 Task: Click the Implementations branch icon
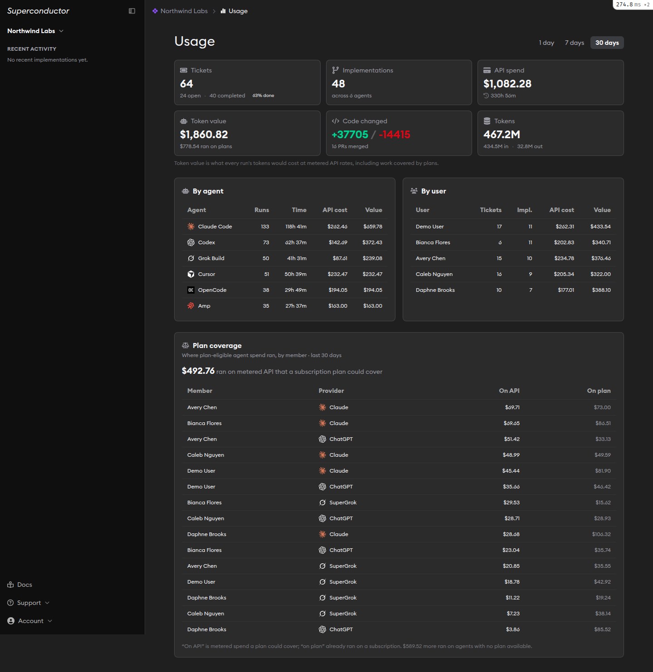click(336, 70)
